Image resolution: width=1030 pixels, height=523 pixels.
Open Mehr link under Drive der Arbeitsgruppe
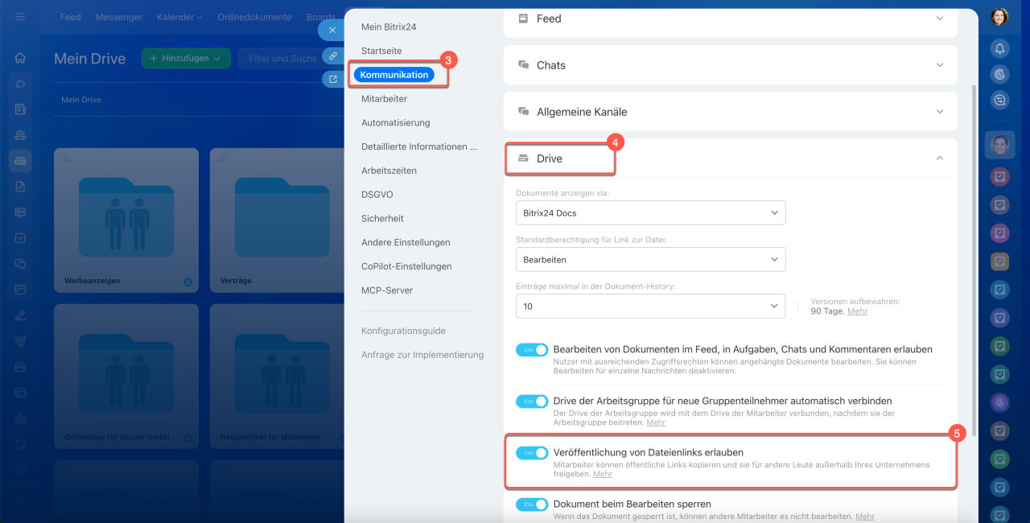[x=656, y=422]
